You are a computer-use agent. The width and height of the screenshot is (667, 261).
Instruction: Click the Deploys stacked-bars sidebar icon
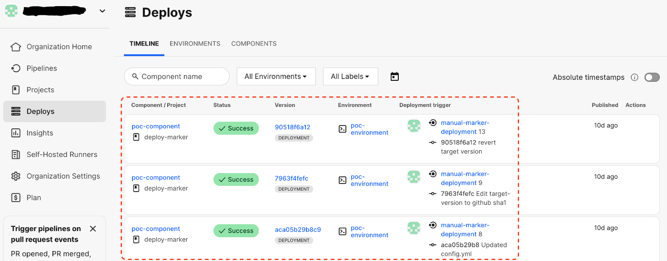(x=16, y=111)
